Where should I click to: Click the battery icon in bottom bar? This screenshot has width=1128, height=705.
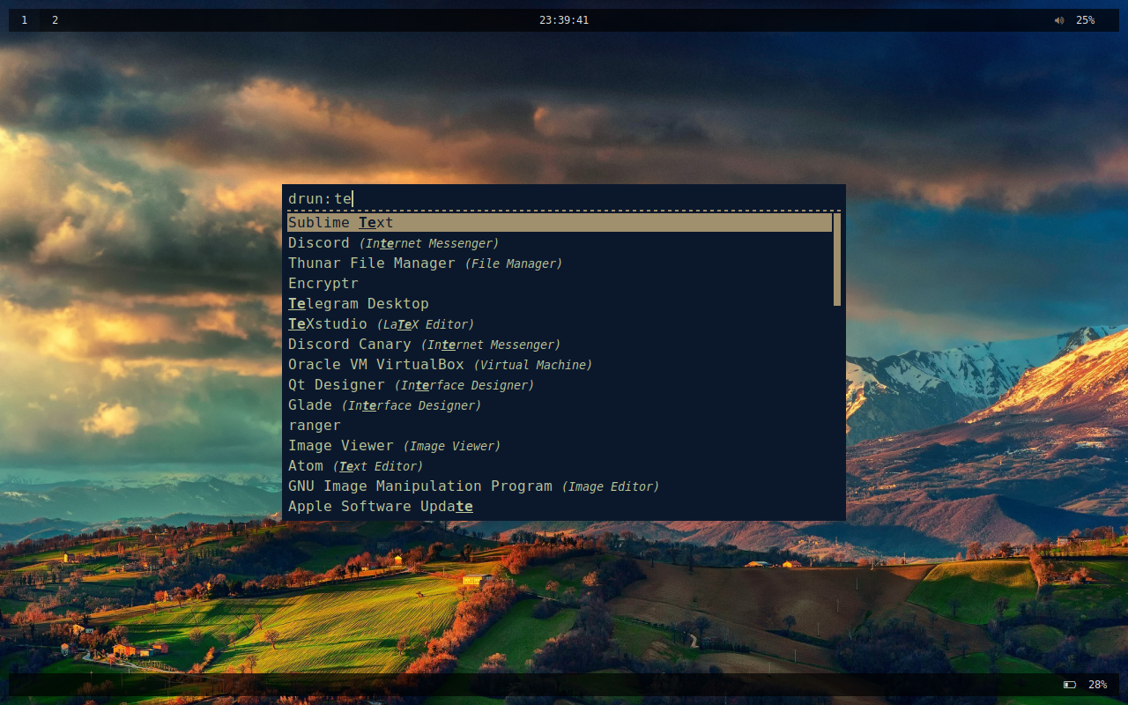point(1070,685)
